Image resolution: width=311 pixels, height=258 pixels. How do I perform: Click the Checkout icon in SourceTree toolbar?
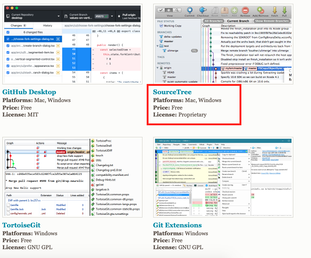[x=203, y=10]
